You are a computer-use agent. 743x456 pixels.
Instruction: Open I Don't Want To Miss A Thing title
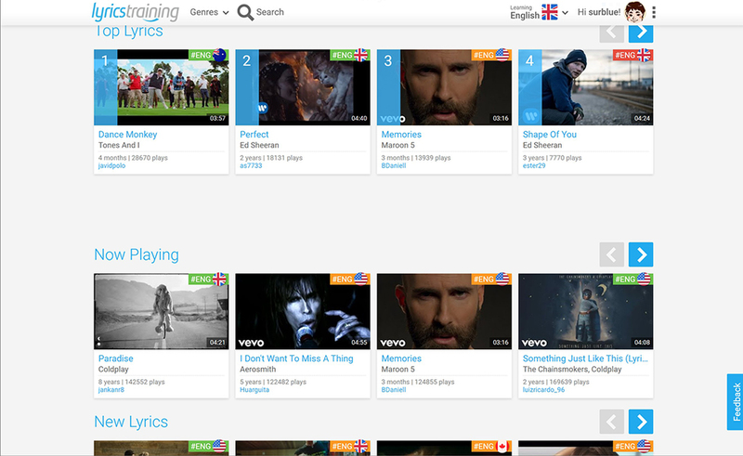click(x=296, y=358)
